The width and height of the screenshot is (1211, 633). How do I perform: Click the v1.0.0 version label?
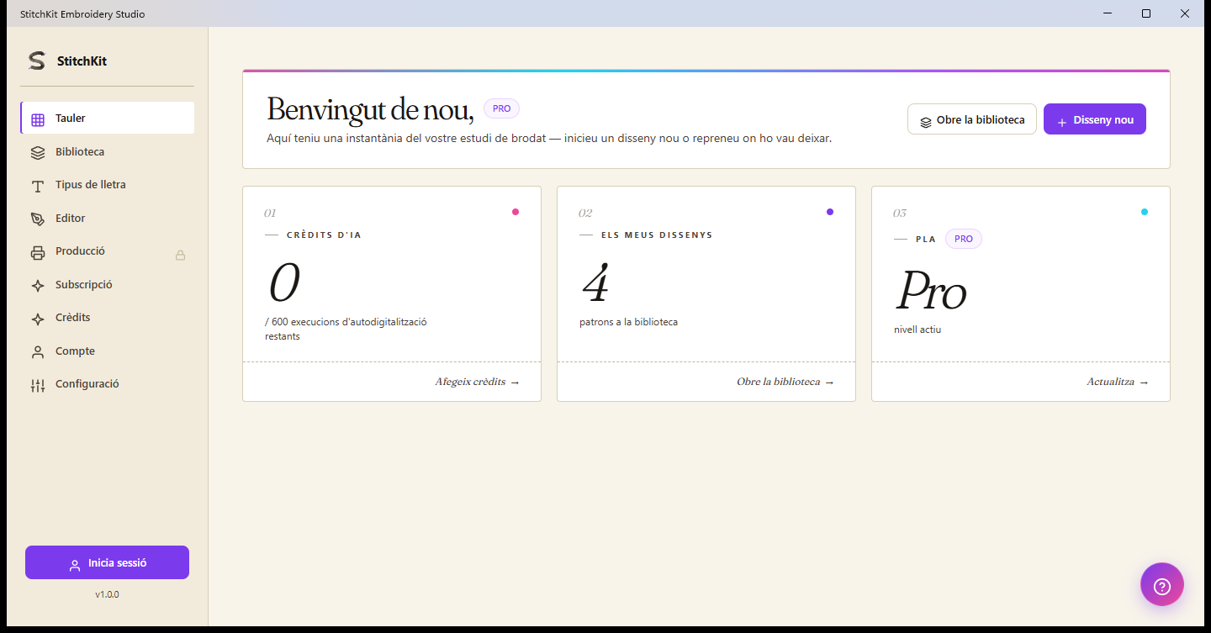tap(107, 594)
